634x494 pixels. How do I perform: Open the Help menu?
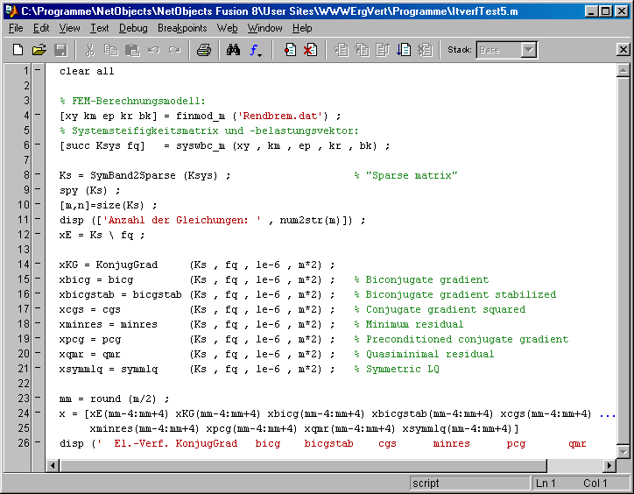302,28
